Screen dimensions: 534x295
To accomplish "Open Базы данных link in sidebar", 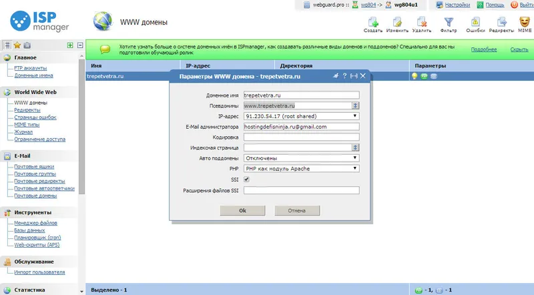I will pyautogui.click(x=29, y=230).
